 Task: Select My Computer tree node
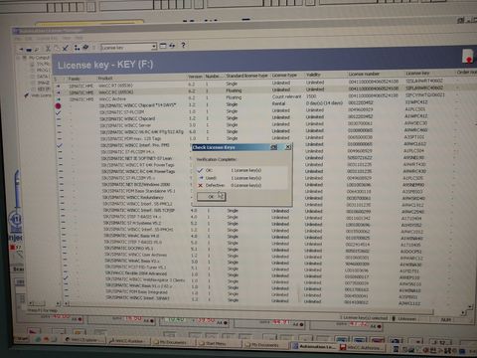click(x=39, y=58)
